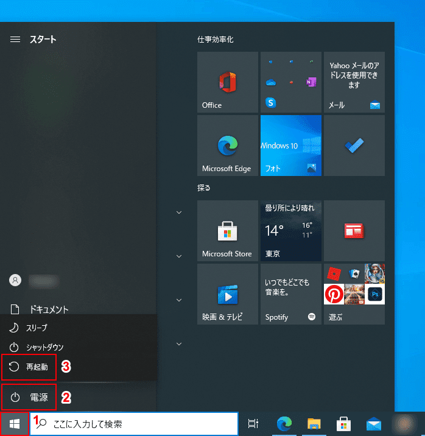Image resolution: width=425 pixels, height=436 pixels.
Task: Open the red News tile
Action: (354, 231)
